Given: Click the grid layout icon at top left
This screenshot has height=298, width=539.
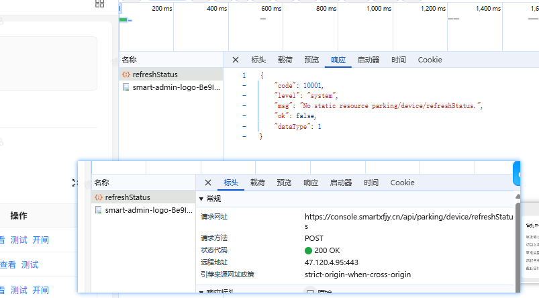Looking at the screenshot, I should point(99,3).
